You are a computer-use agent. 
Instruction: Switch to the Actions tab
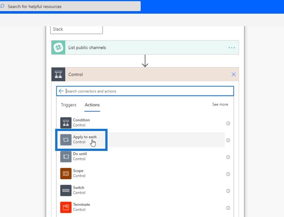[92, 105]
